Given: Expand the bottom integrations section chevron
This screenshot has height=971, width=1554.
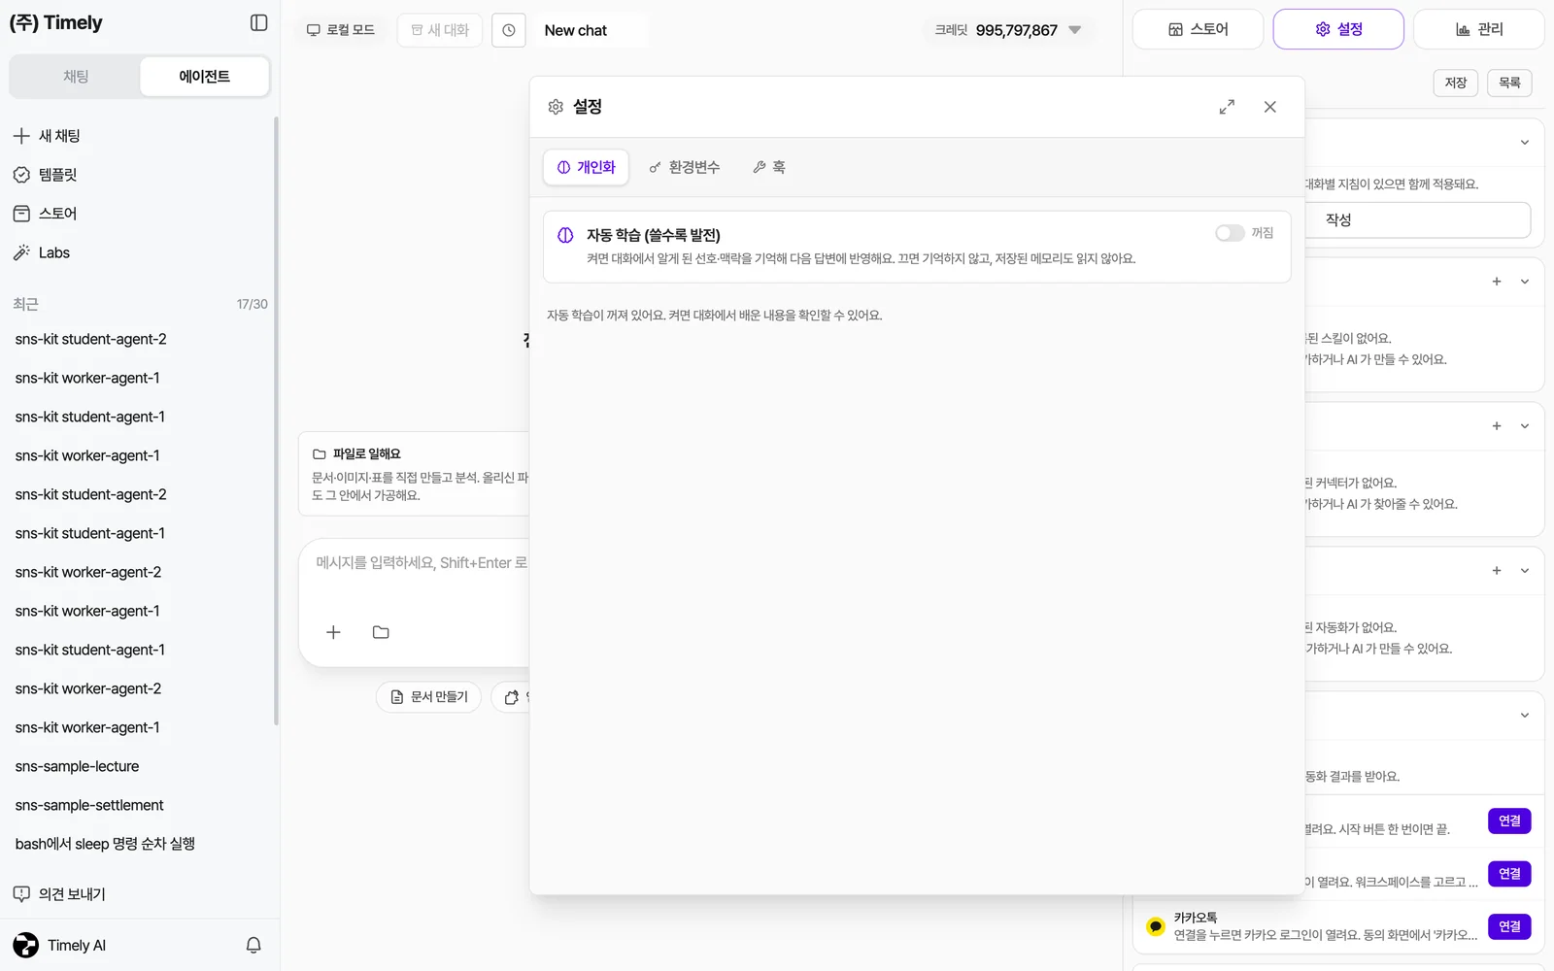Looking at the screenshot, I should click(x=1525, y=716).
